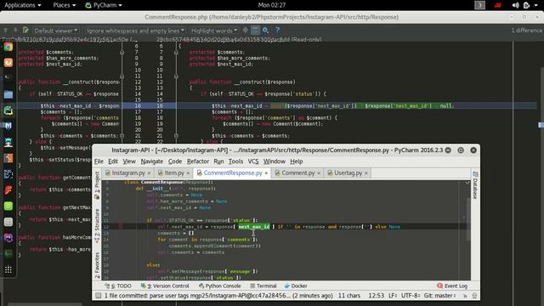Toggle the Project tool window sidebar button

click(97, 185)
